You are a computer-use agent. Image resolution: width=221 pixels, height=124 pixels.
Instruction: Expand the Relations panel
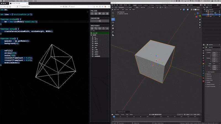pyautogui.click(x=209, y=74)
